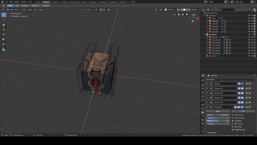Click the Subtract boolean mode button

click(25, 6)
